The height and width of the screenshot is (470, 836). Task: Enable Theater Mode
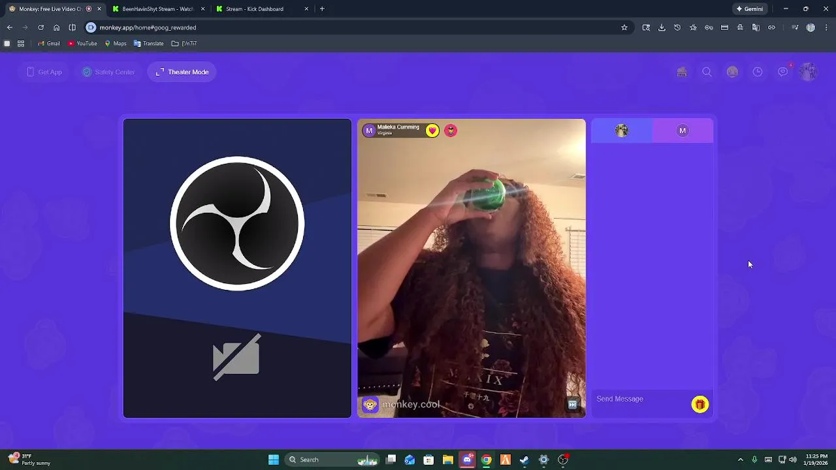click(x=182, y=72)
